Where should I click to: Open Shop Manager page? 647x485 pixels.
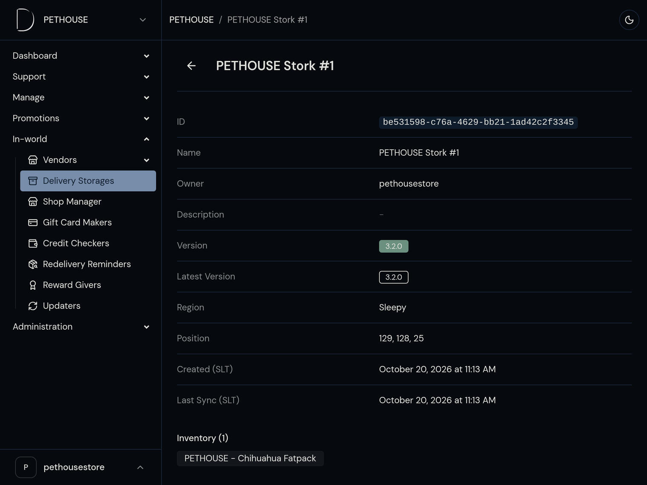tap(88, 202)
